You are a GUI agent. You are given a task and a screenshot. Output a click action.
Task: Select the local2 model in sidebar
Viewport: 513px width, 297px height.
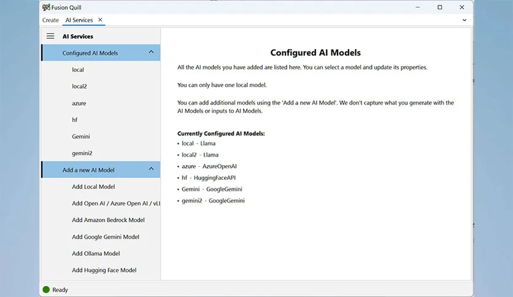101,87
